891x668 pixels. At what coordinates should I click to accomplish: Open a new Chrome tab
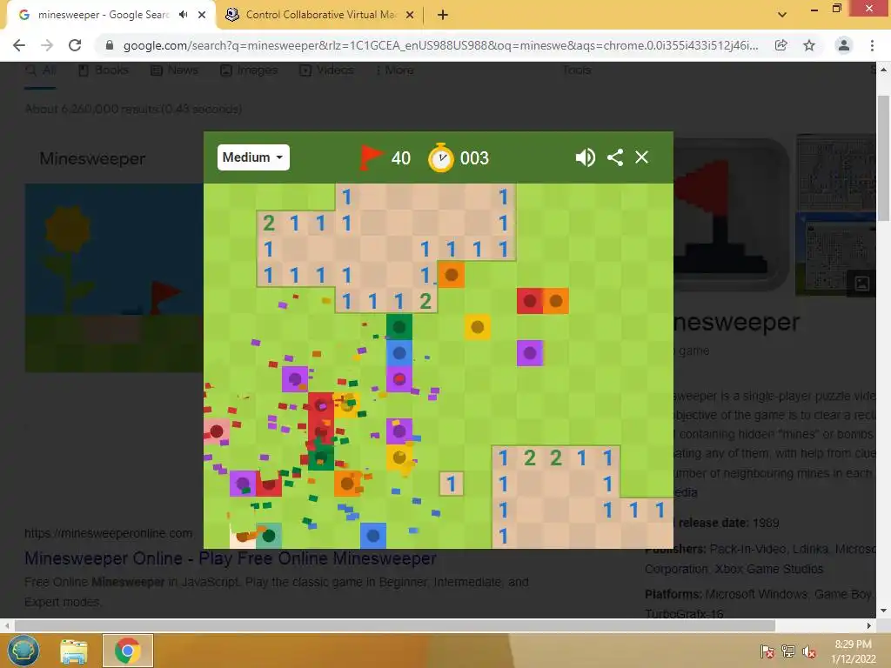(443, 16)
